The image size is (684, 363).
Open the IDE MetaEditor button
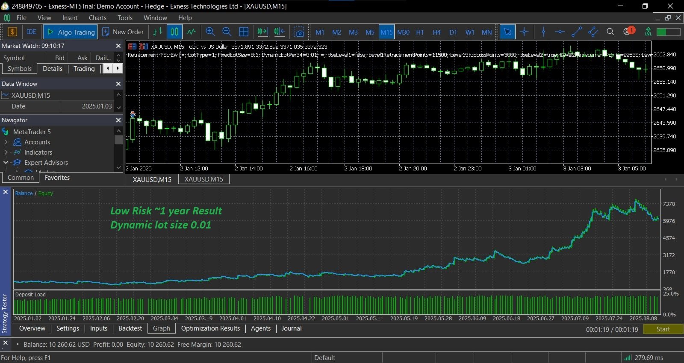[x=32, y=32]
